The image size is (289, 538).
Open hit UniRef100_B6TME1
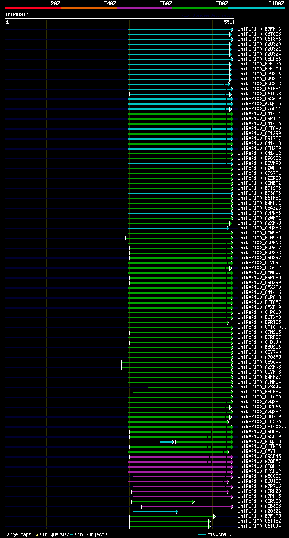click(x=259, y=198)
